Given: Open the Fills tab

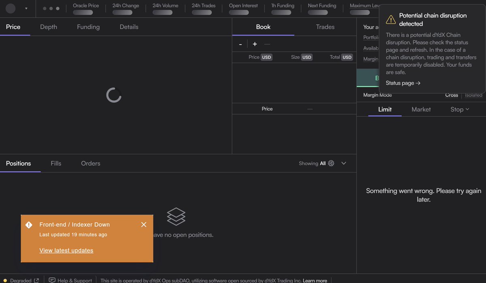Looking at the screenshot, I should pos(56,163).
